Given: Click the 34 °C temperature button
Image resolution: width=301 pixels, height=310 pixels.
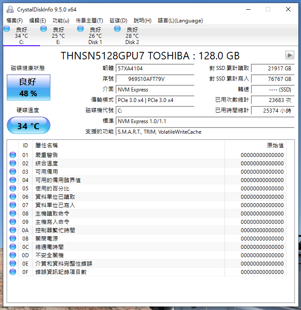Looking at the screenshot, I should (29, 125).
